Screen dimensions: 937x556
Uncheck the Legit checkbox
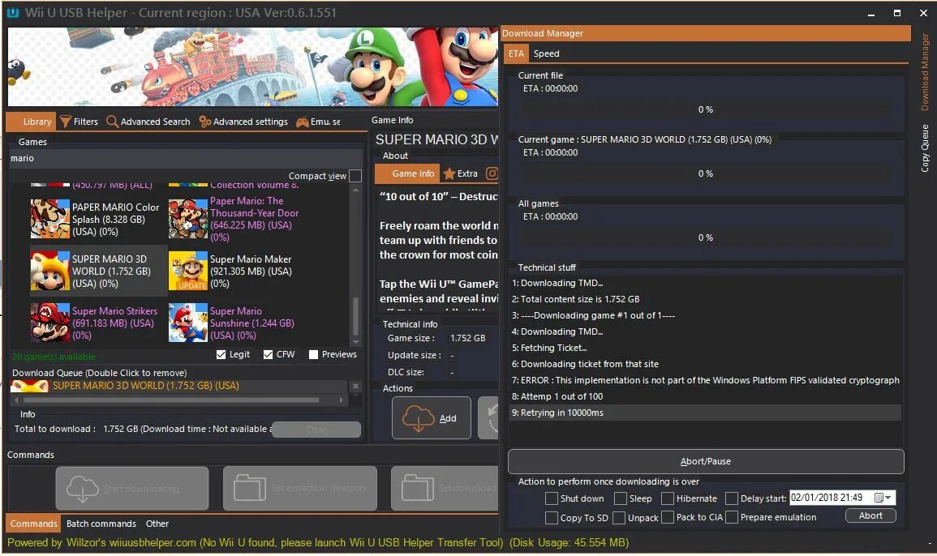click(x=221, y=355)
